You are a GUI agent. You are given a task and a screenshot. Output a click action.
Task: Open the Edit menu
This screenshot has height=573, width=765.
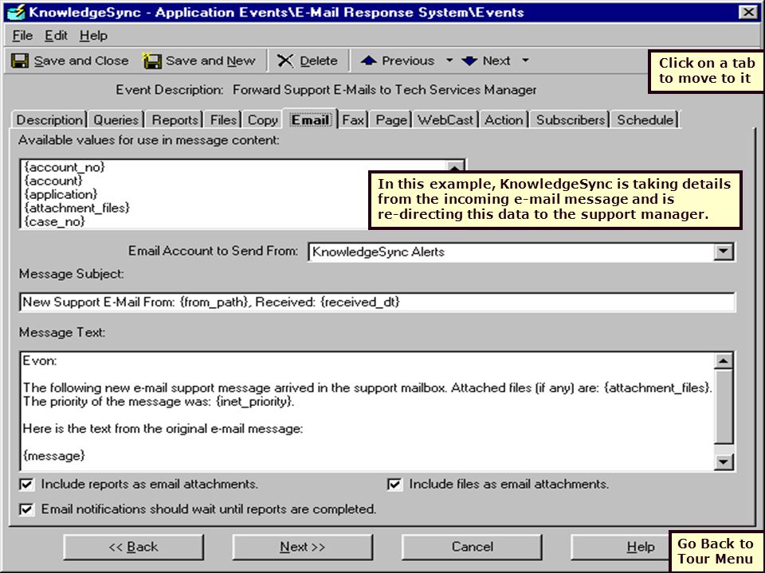[x=56, y=36]
